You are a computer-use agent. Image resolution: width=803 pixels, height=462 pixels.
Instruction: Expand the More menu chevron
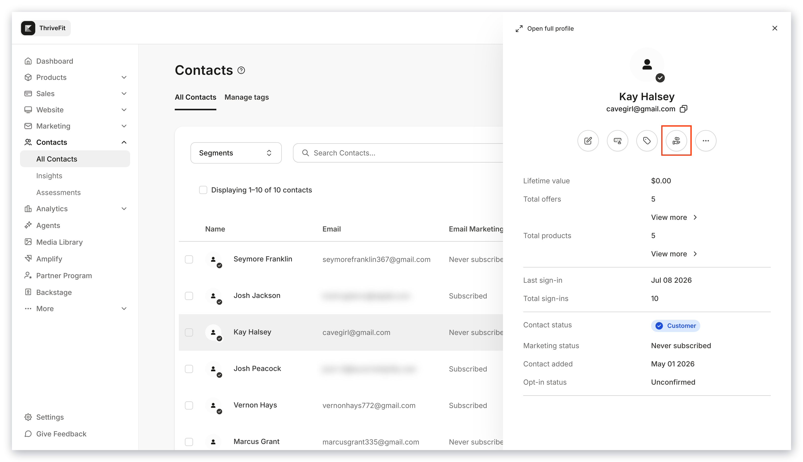(124, 308)
